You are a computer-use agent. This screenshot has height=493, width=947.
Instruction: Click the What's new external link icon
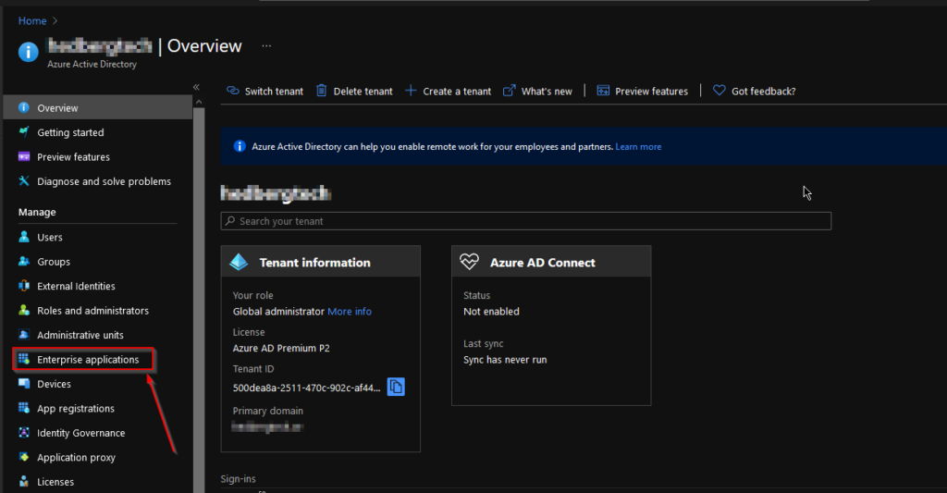(x=510, y=91)
